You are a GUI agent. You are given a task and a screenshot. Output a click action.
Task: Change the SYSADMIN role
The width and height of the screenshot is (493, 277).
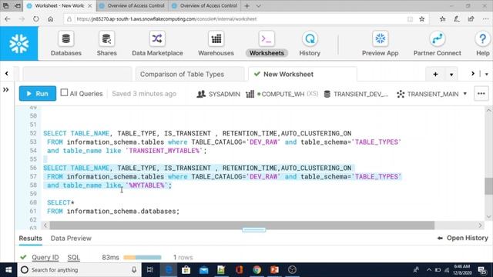pyautogui.click(x=218, y=94)
